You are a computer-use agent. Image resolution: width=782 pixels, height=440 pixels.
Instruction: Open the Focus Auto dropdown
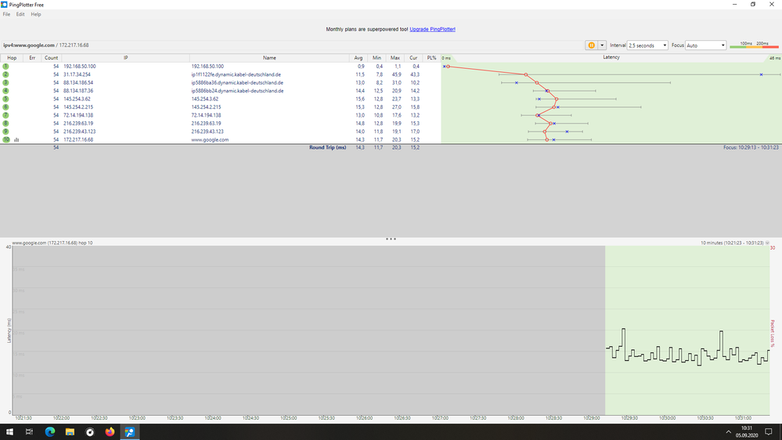(705, 45)
